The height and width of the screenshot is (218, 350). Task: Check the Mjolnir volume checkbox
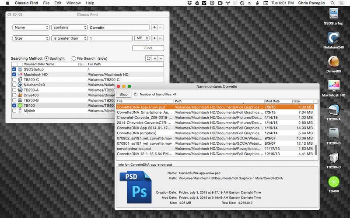[x=14, y=111]
